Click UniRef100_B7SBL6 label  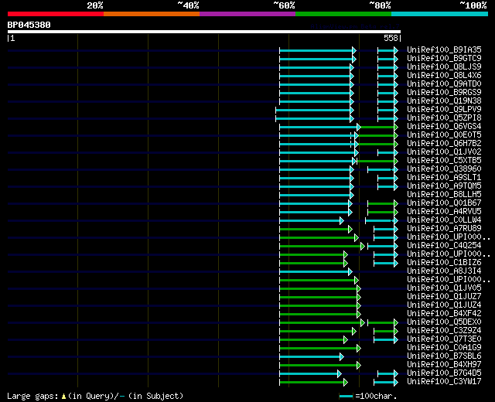(x=444, y=356)
